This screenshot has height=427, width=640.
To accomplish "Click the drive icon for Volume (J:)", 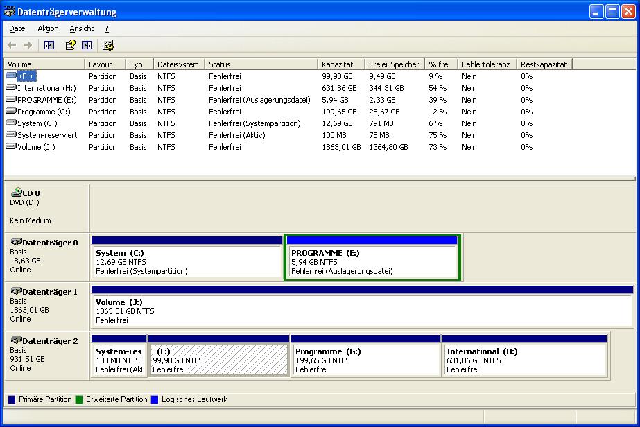I will pos(11,146).
